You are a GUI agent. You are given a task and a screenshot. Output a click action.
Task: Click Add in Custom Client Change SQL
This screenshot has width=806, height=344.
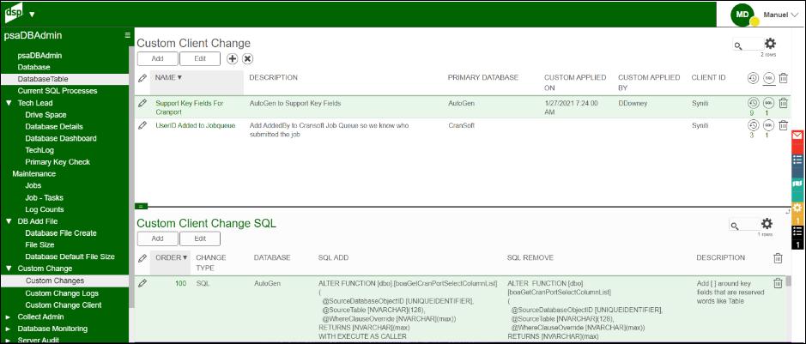(157, 238)
